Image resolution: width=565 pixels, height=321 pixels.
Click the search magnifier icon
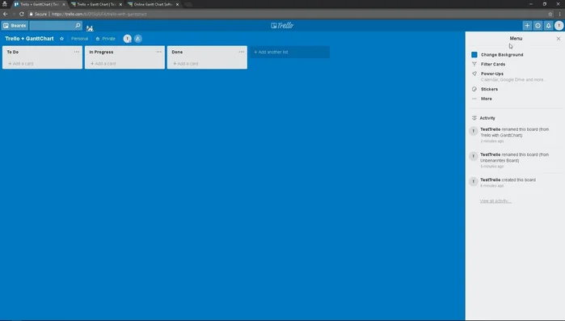[x=78, y=26]
